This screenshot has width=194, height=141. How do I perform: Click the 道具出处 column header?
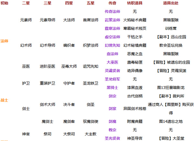coord(170,3)
